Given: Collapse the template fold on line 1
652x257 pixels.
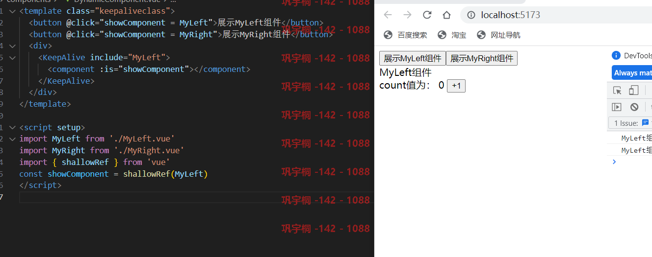Looking at the screenshot, I should [x=12, y=11].
